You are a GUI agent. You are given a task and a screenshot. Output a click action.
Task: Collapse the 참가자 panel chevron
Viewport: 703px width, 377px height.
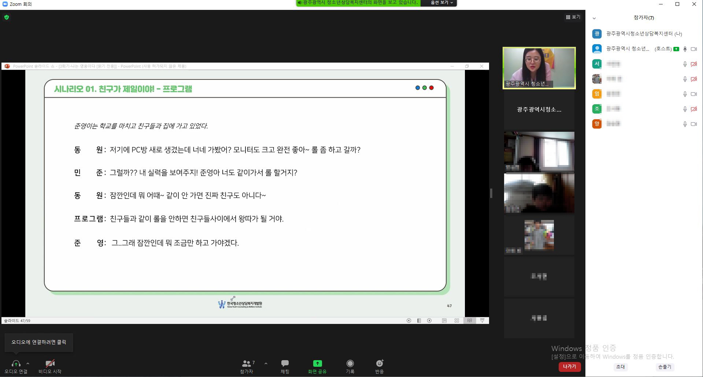[x=594, y=18]
